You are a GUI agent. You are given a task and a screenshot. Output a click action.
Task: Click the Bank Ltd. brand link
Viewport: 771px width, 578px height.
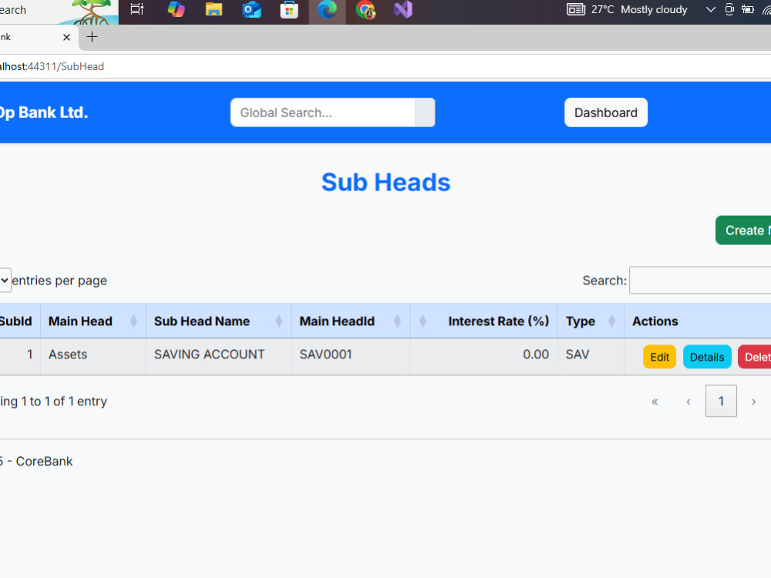(44, 113)
